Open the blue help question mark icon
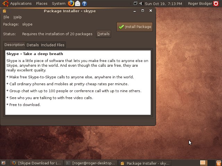 84,3
